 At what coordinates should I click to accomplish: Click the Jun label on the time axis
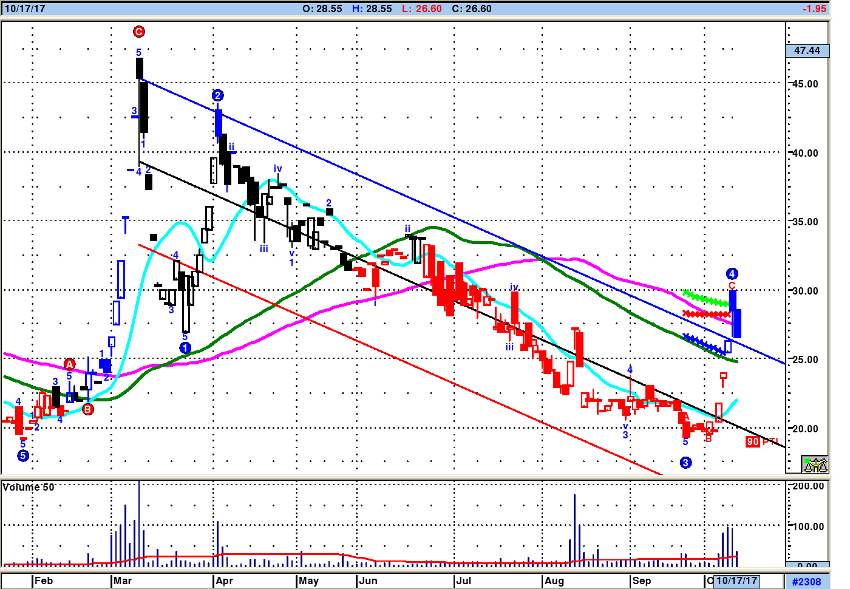368,580
